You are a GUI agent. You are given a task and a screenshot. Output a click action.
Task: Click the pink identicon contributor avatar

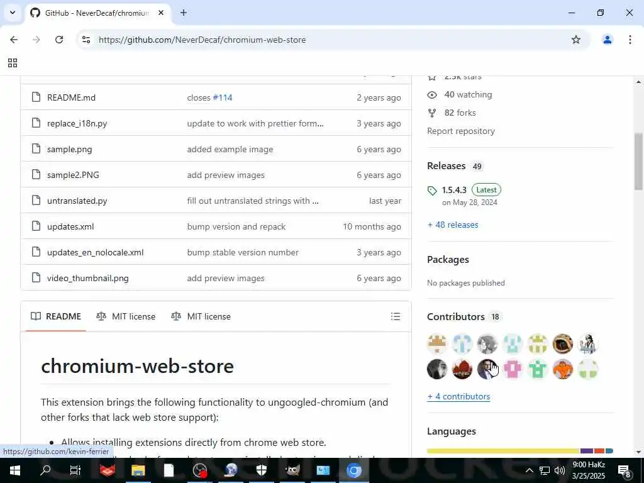coord(512,369)
